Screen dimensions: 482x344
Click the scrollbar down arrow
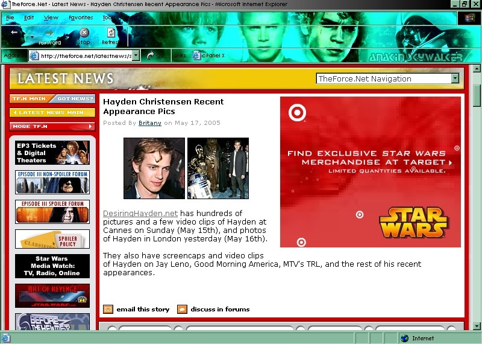[x=477, y=326]
